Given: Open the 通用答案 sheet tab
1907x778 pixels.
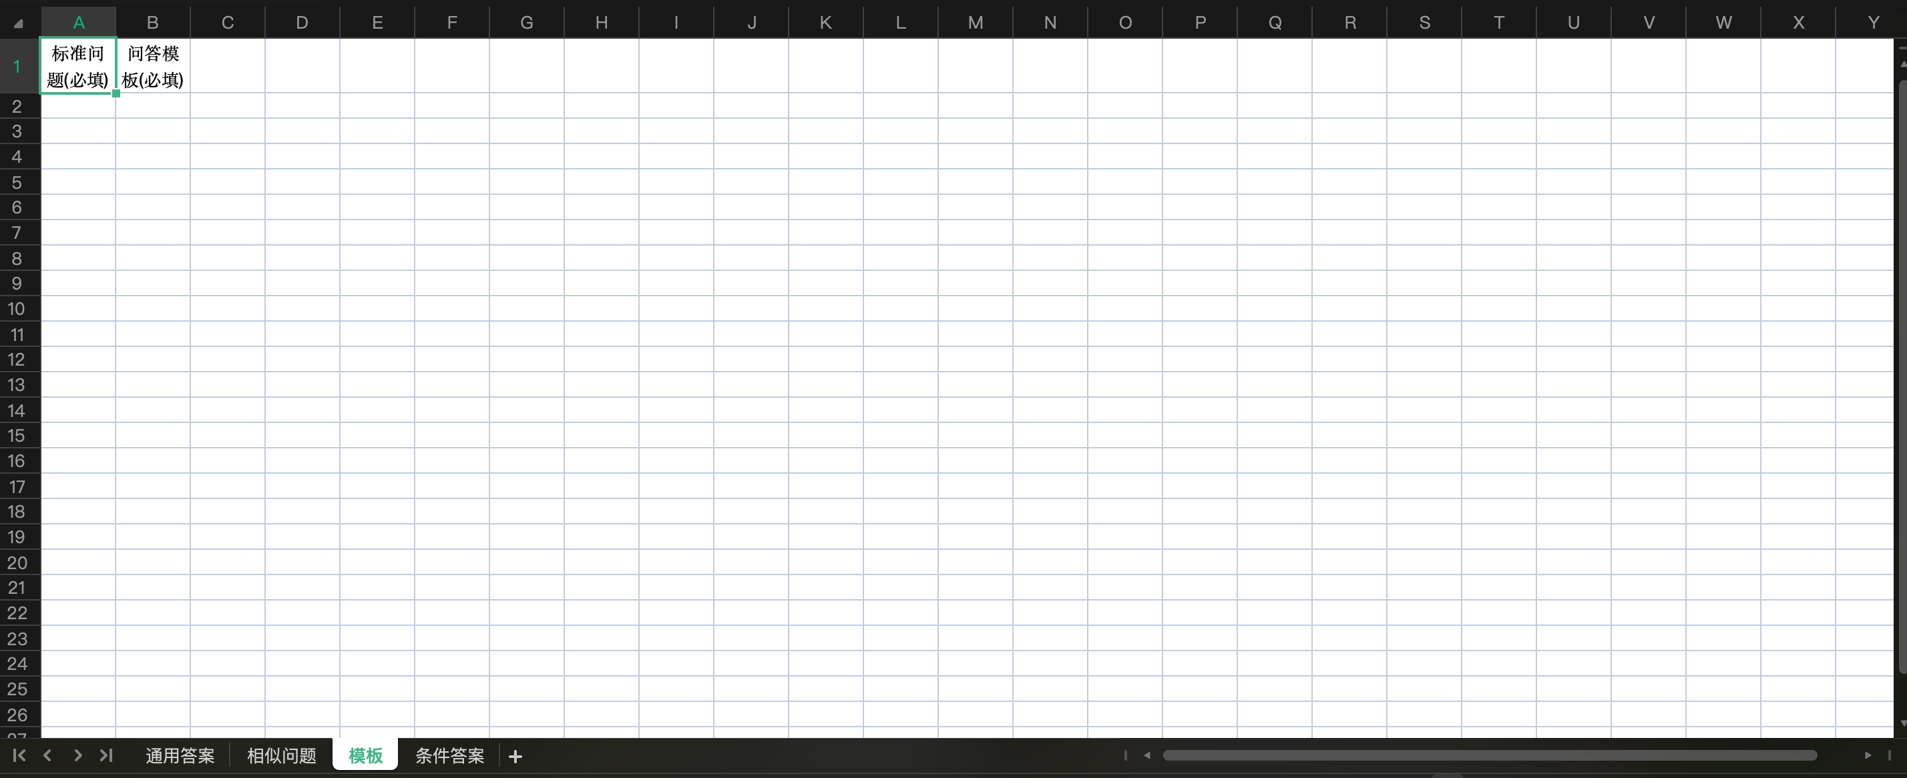Looking at the screenshot, I should click(x=180, y=755).
